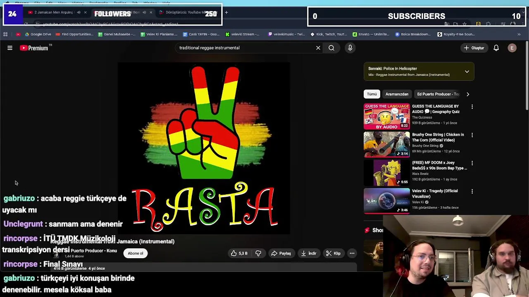
Task: Open the Velev Ki Planlama bookmark
Action: pyautogui.click(x=159, y=34)
